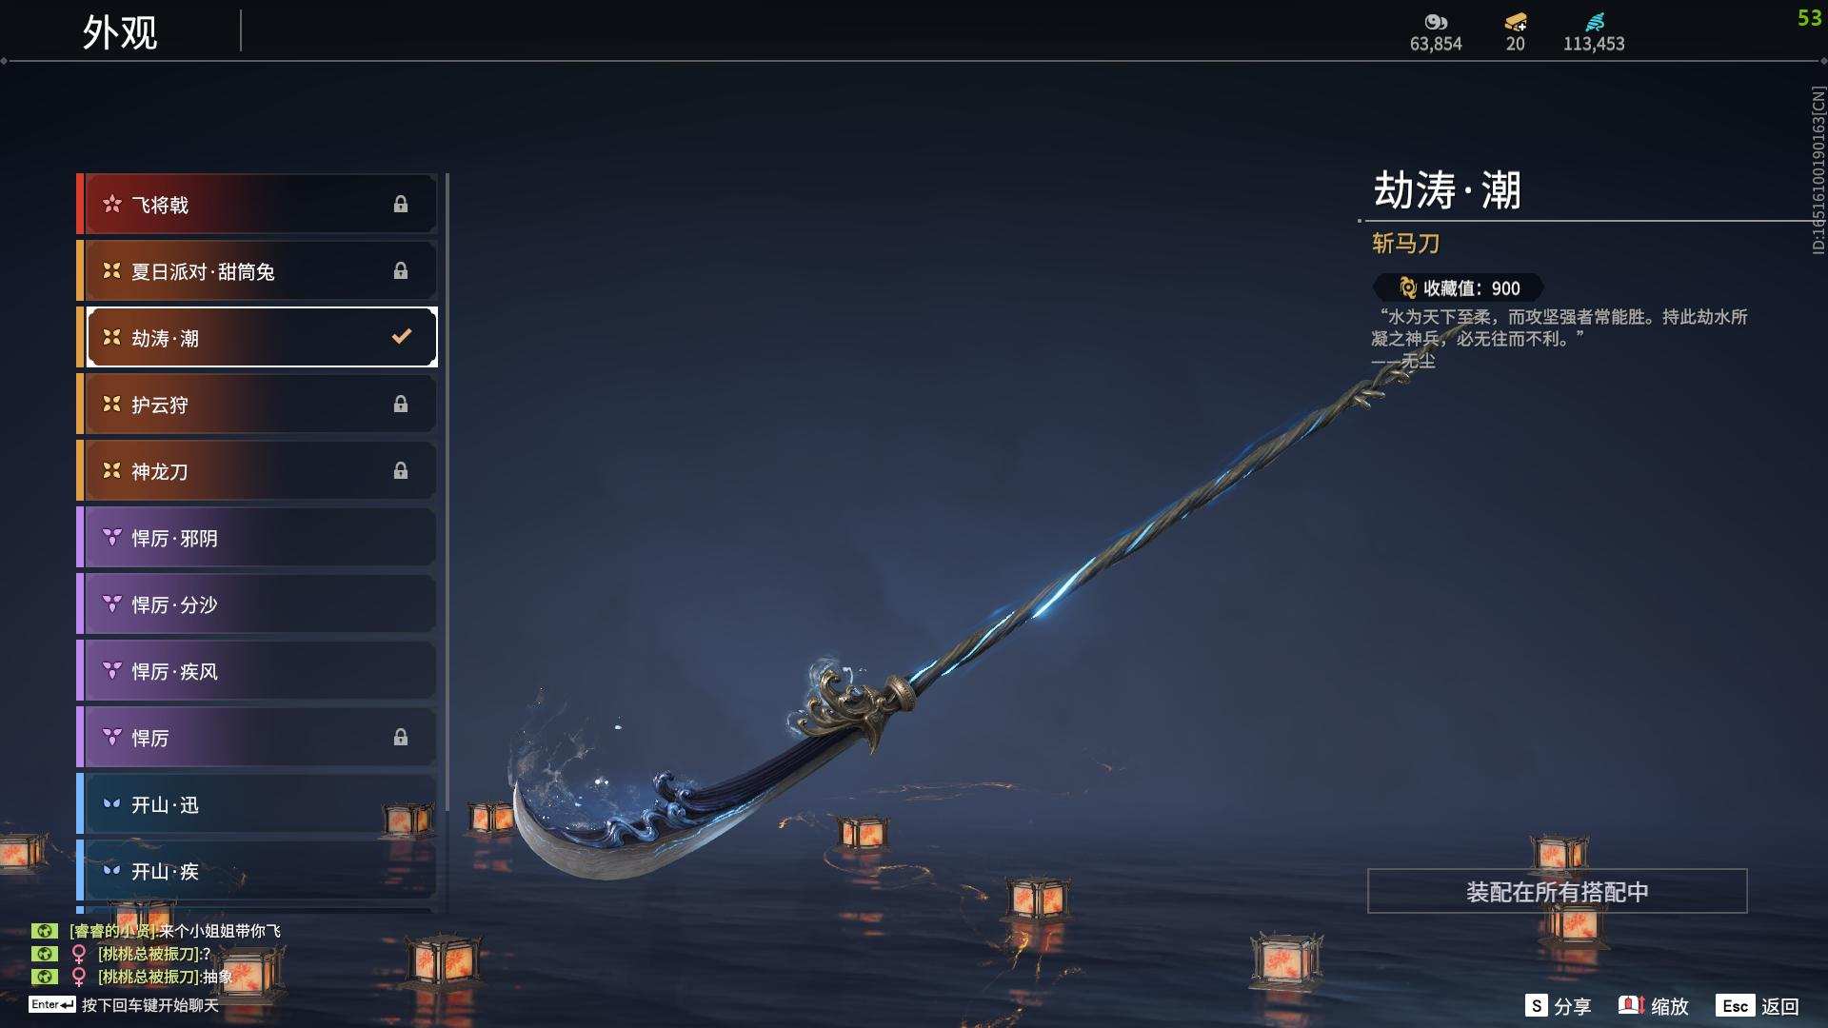Toggle the checkmark on 劫涛·潮
This screenshot has width=1828, height=1028.
click(x=402, y=336)
